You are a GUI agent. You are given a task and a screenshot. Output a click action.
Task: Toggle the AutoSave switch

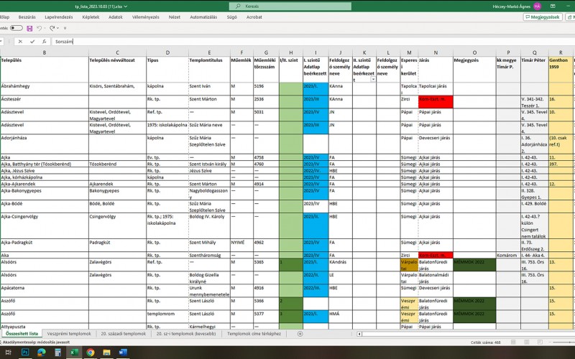point(16,28)
